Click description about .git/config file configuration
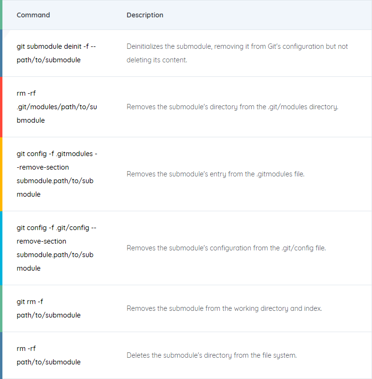Screen dimensions: 372x379 click(x=226, y=248)
